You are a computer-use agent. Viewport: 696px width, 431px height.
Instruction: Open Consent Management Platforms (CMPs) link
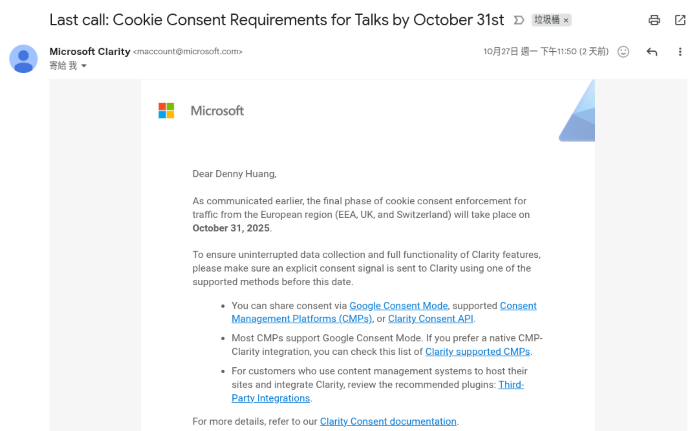pyautogui.click(x=301, y=319)
